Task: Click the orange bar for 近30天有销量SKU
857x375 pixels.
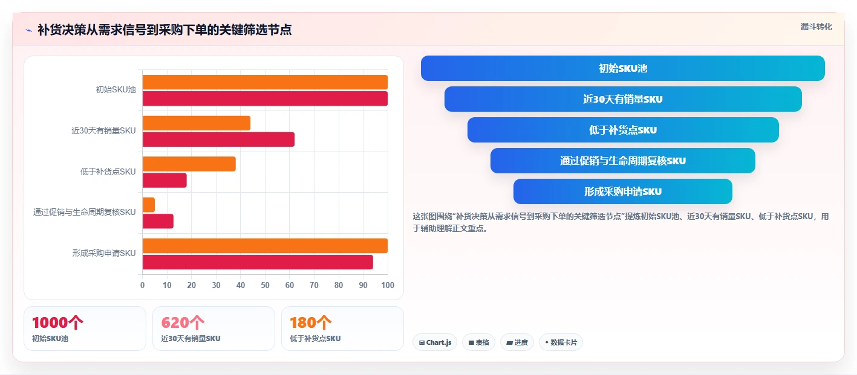Action: (x=197, y=123)
